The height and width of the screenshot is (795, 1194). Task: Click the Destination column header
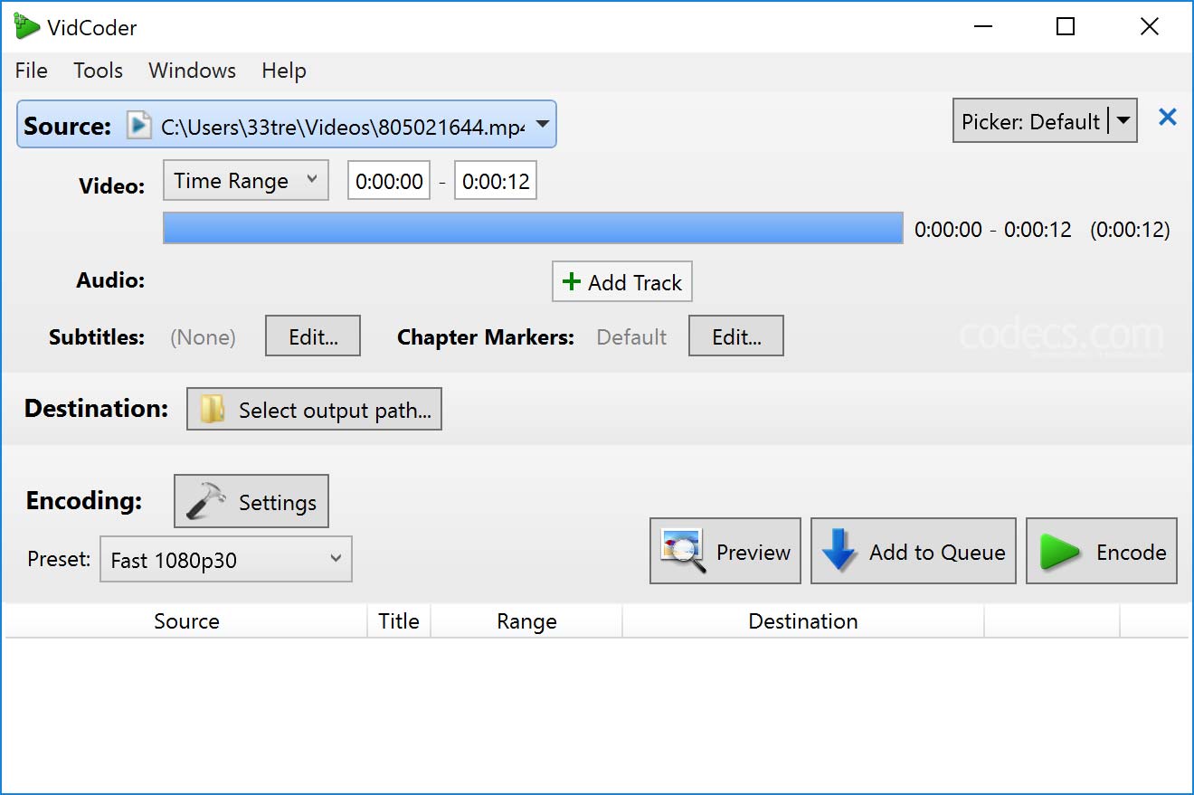(803, 621)
